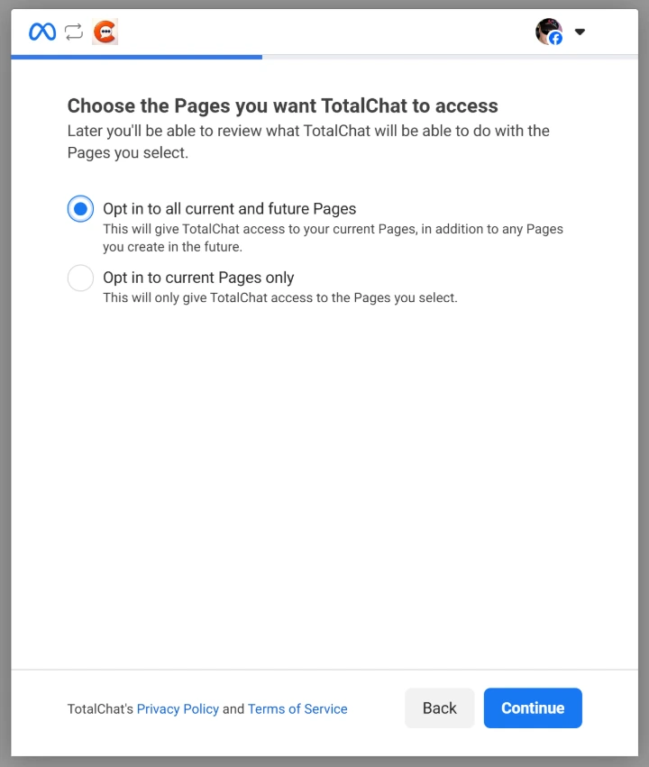Click the Meta infinity logo
Viewport: 649px width, 767px height.
42,32
